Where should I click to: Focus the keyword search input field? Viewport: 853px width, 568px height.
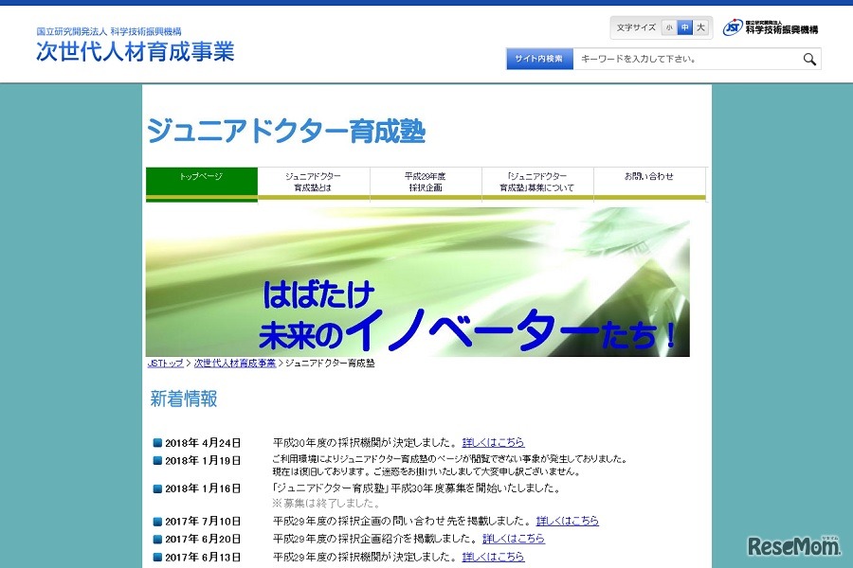(686, 59)
